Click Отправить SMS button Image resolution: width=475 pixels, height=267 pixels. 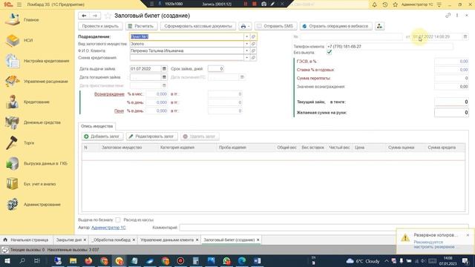coord(275,27)
